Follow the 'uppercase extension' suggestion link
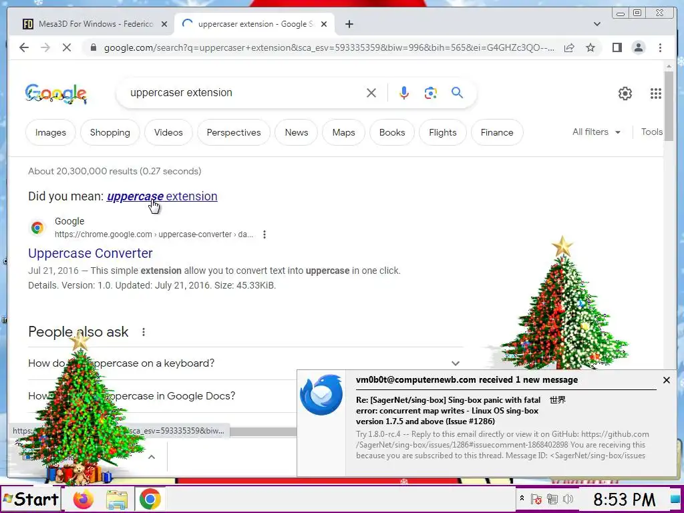684x513 pixels. click(162, 196)
